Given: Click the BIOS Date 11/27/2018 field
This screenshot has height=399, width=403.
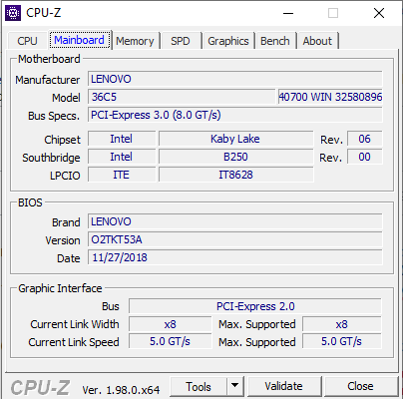Looking at the screenshot, I should 235,257.
